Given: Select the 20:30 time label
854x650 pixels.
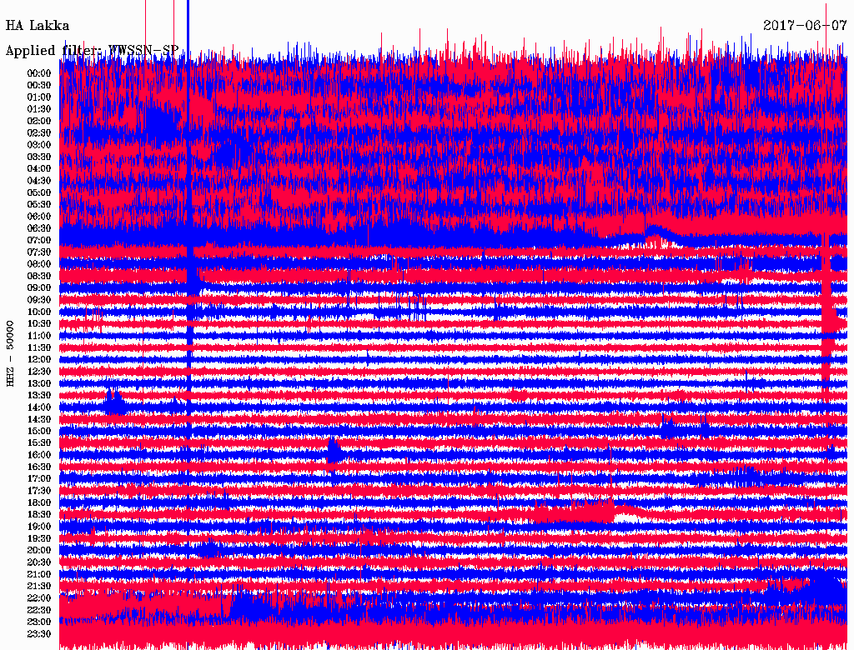Looking at the screenshot, I should pyautogui.click(x=39, y=562).
